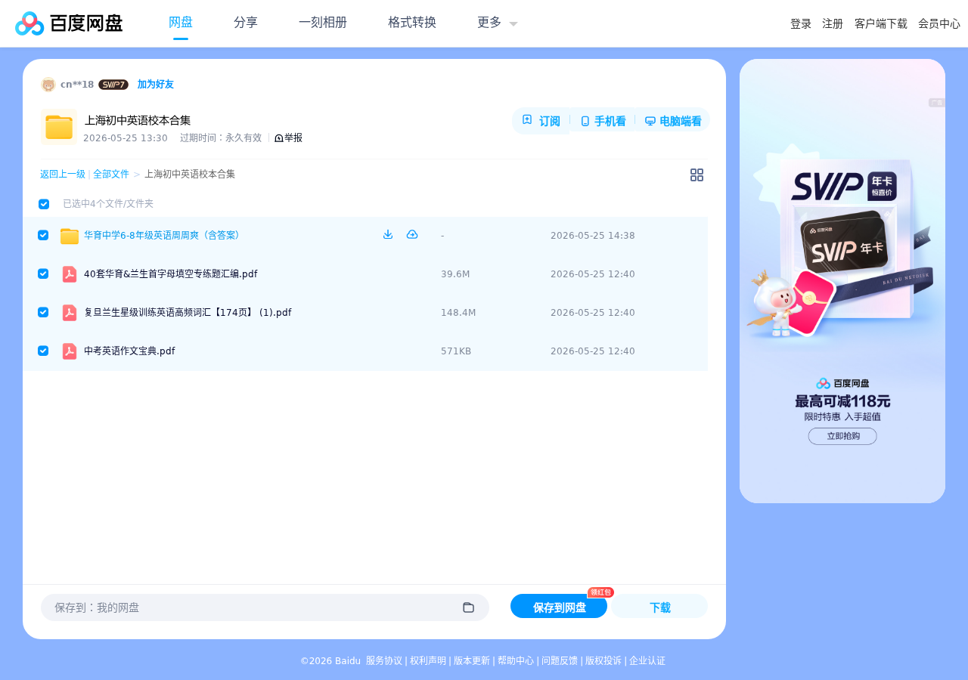968x680 pixels.
Task: Download the 华育中学6-8年级 folder
Action: click(388, 234)
